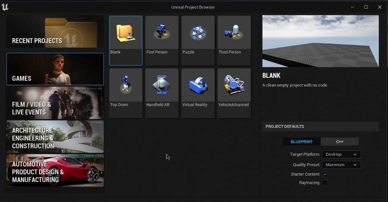Image resolution: width=388 pixels, height=202 pixels.
Task: Maximize the Unreal Project Browser window
Action: (x=366, y=7)
